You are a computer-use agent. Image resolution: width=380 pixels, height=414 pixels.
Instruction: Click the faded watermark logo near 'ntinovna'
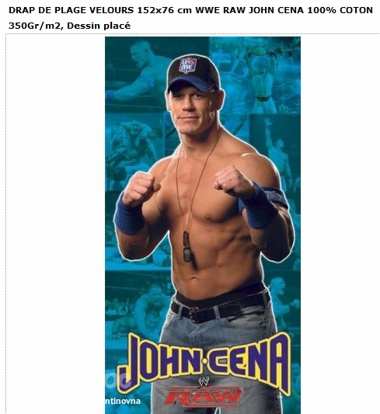click(118, 379)
